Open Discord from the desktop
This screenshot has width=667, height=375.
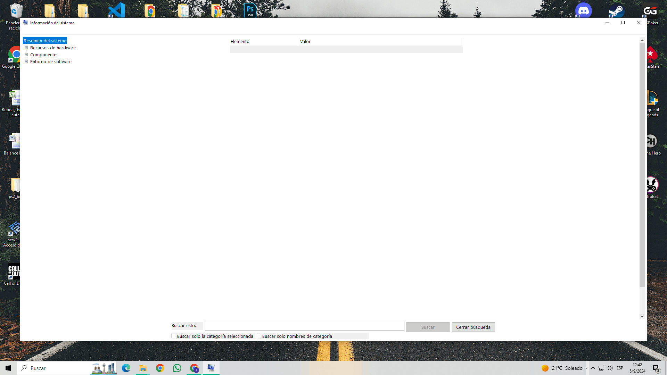point(584,10)
